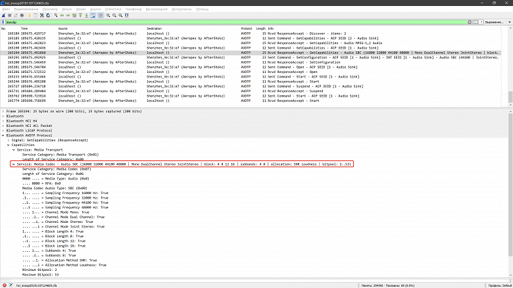Open the Выражение… filter expression builder
This screenshot has width=513, height=288.
[x=494, y=22]
